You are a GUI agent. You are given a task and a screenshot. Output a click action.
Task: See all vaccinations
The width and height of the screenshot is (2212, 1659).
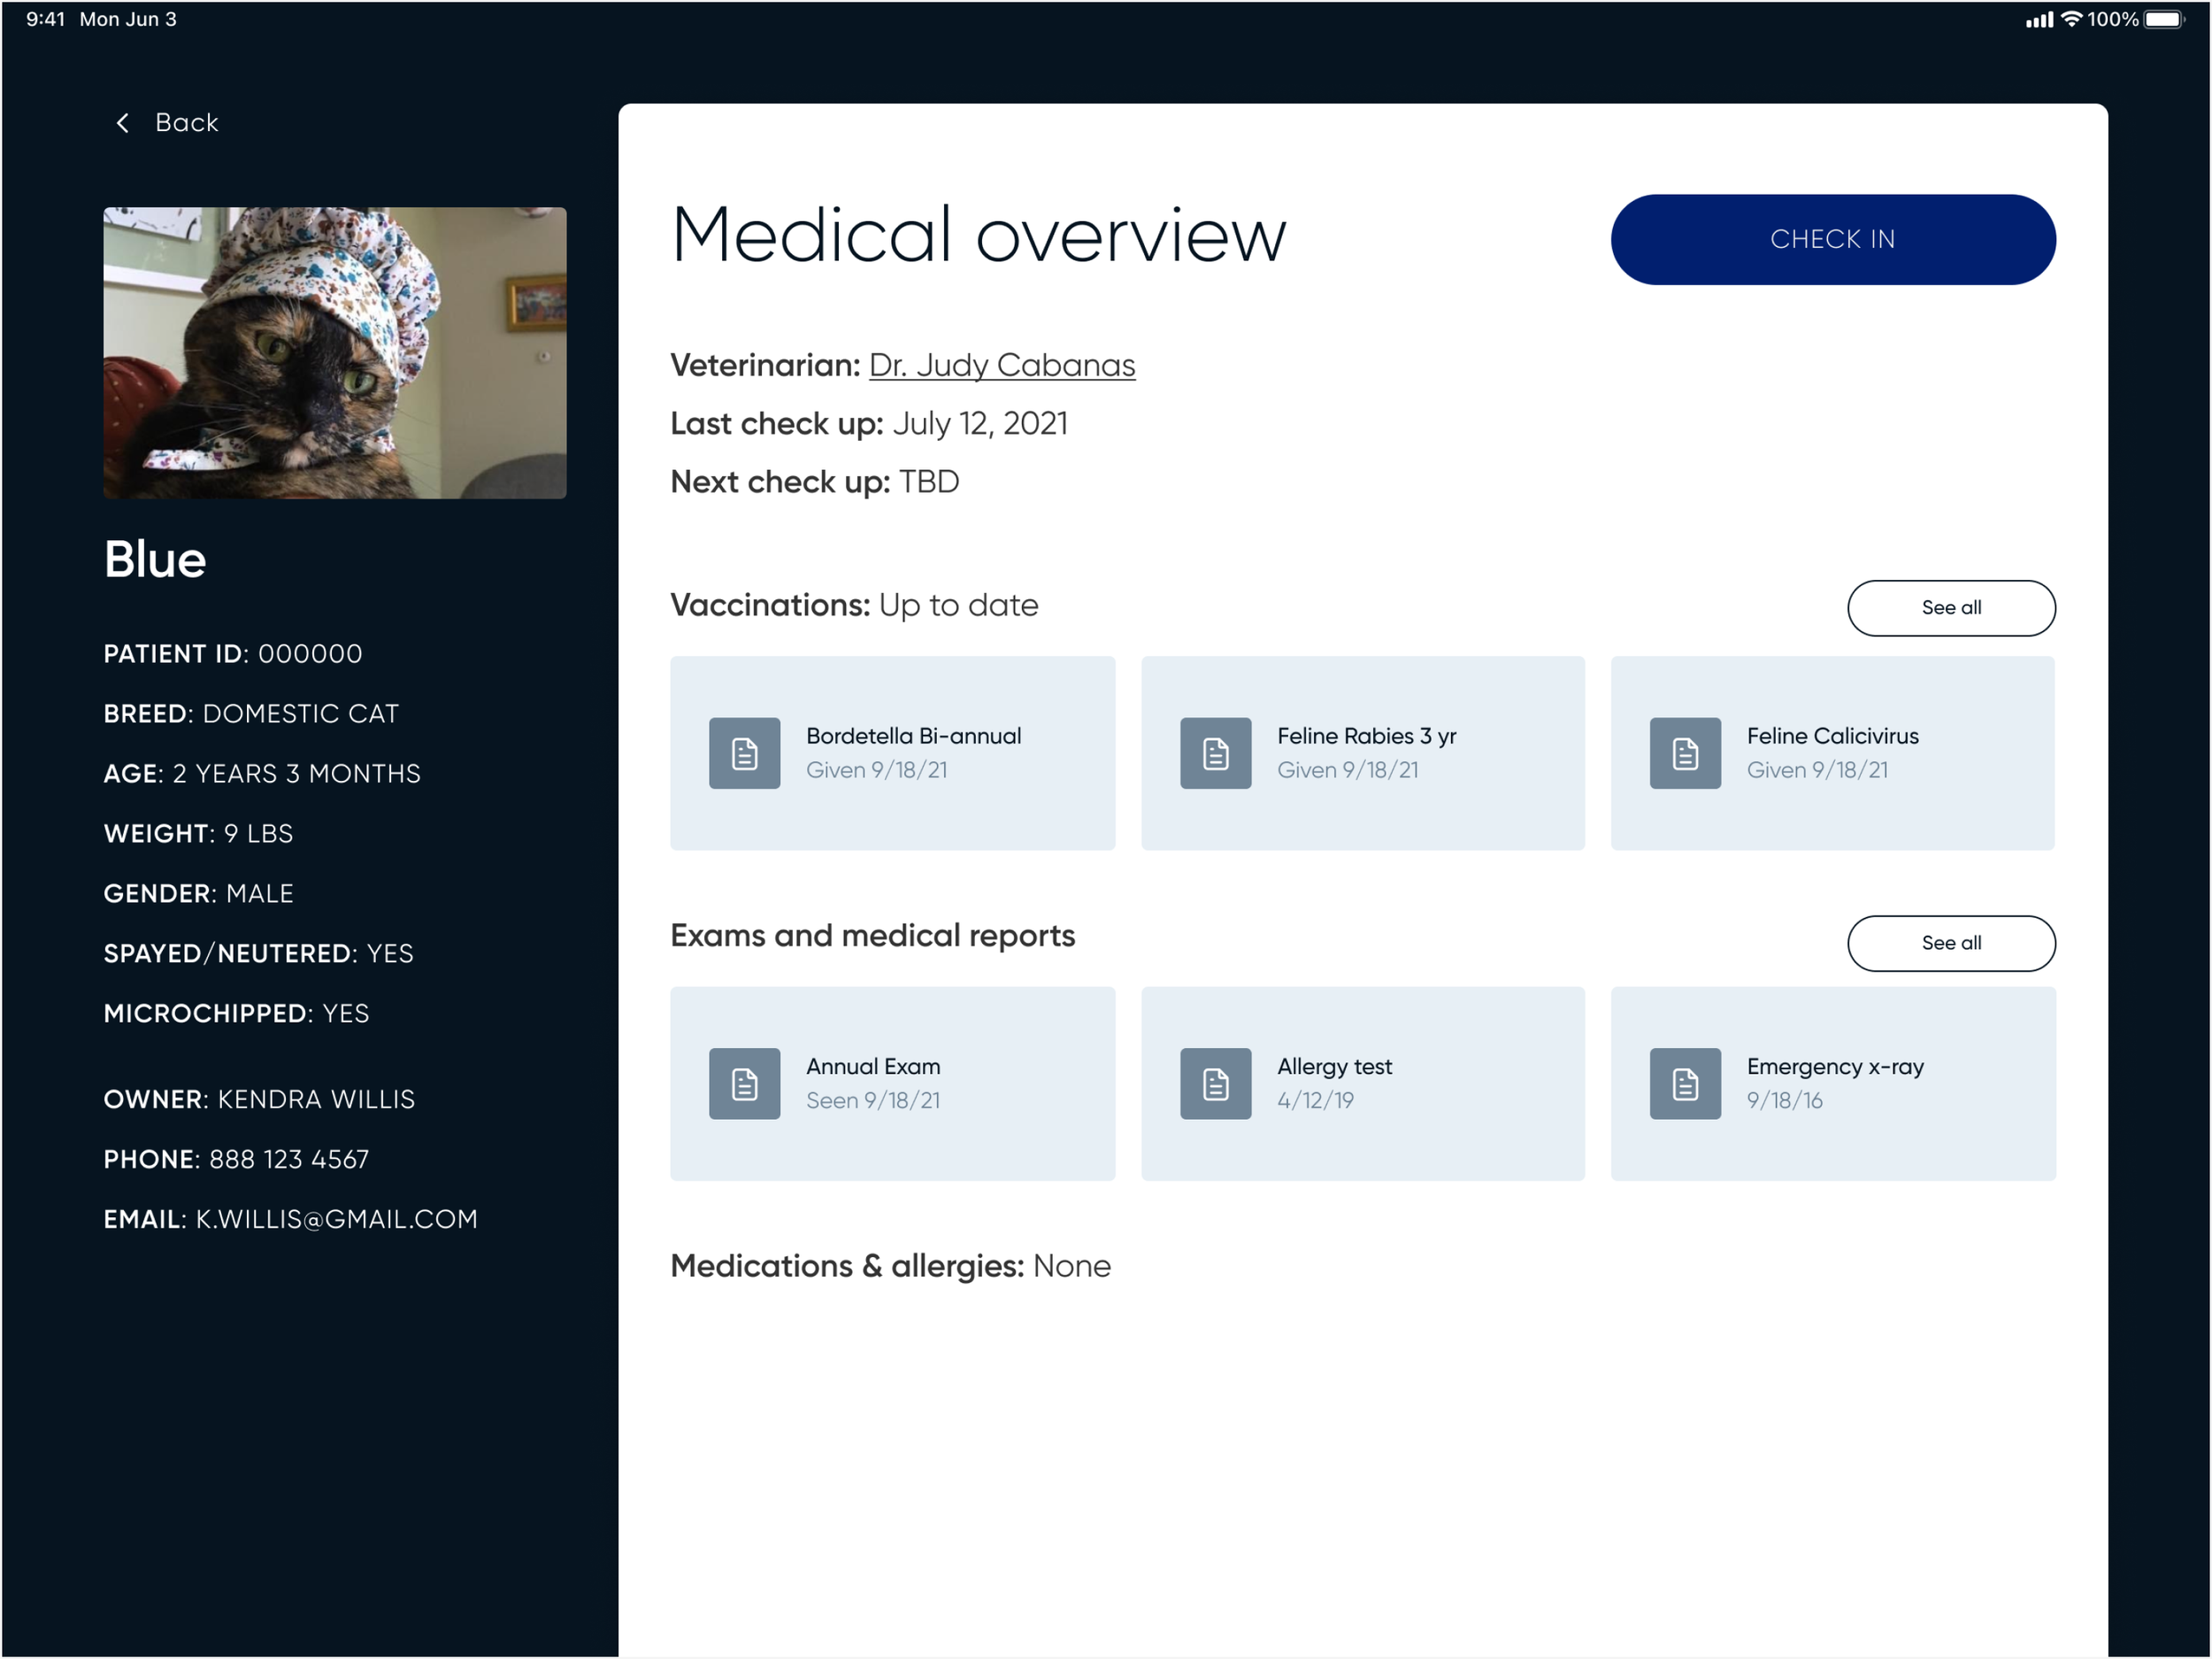click(1950, 607)
